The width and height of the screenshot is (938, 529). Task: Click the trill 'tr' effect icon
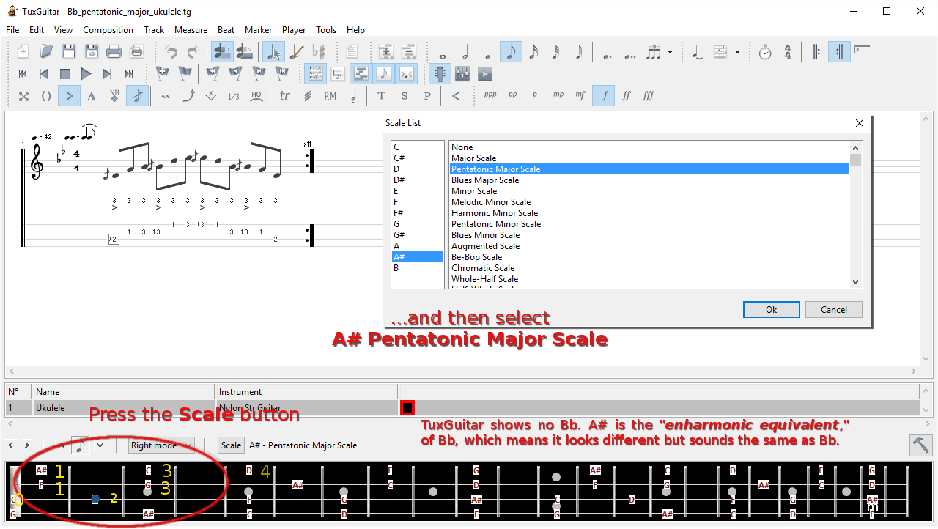coord(284,96)
